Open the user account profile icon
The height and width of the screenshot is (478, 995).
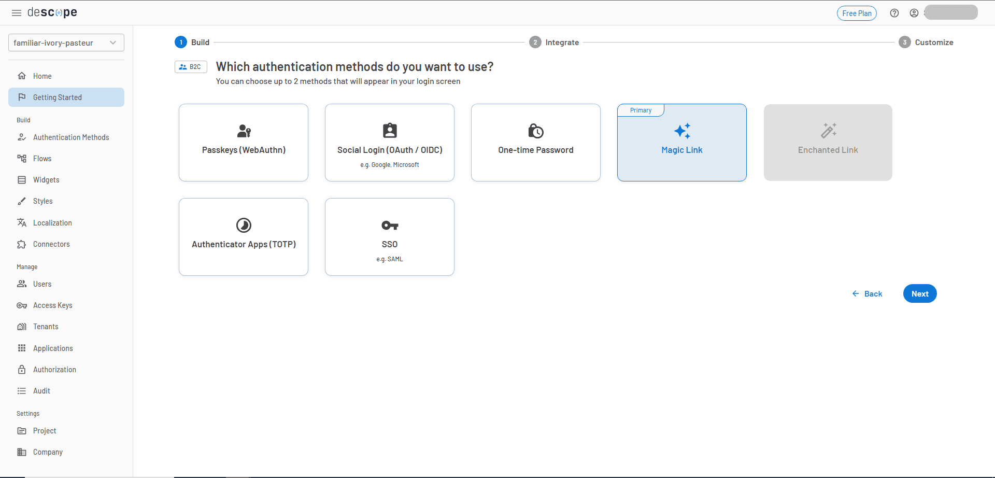click(x=914, y=13)
